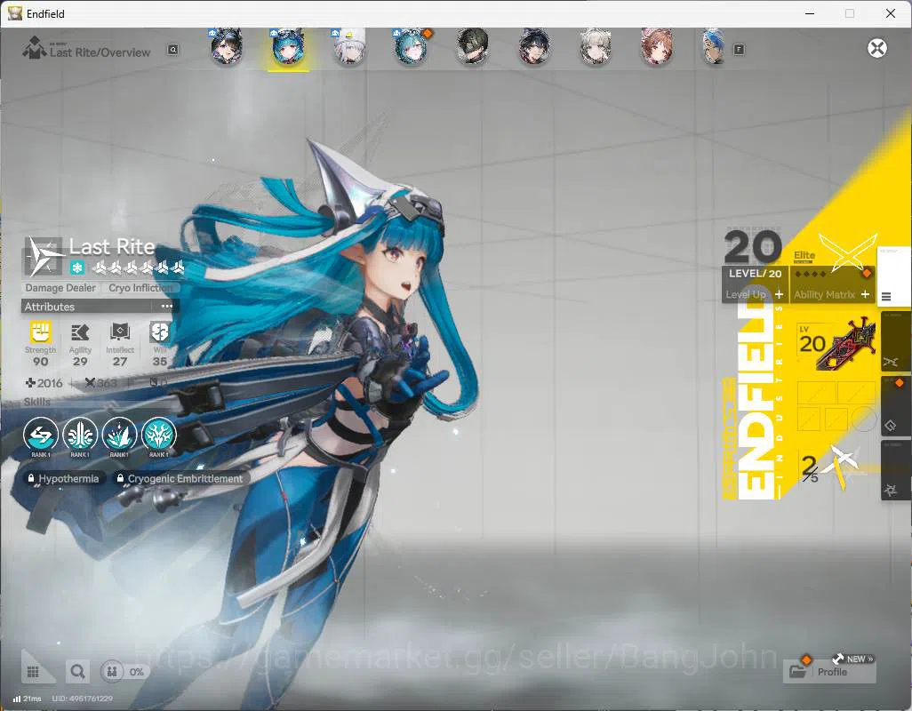The image size is (912, 711).
Task: Switch to the weapon side tab
Action: [894, 342]
